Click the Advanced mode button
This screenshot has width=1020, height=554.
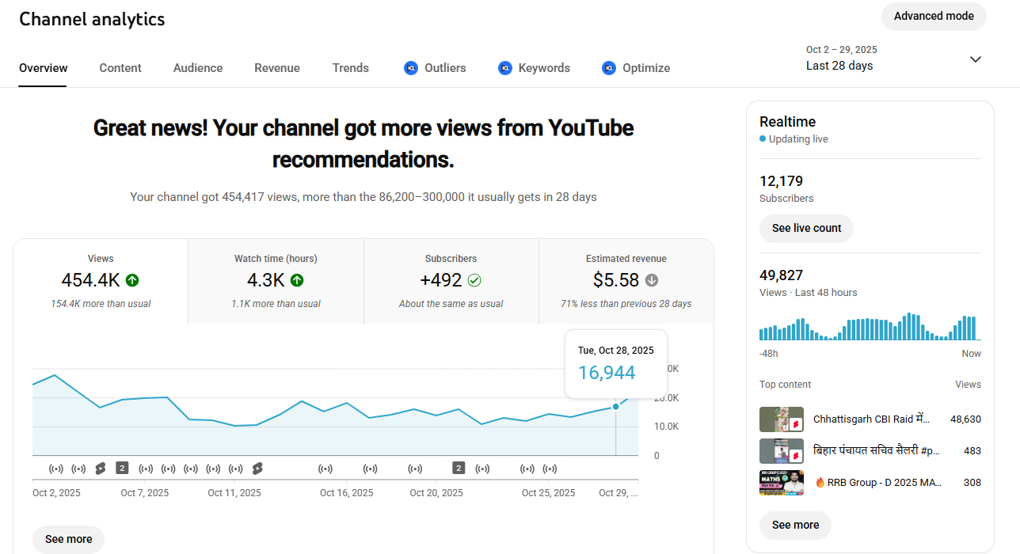934,17
